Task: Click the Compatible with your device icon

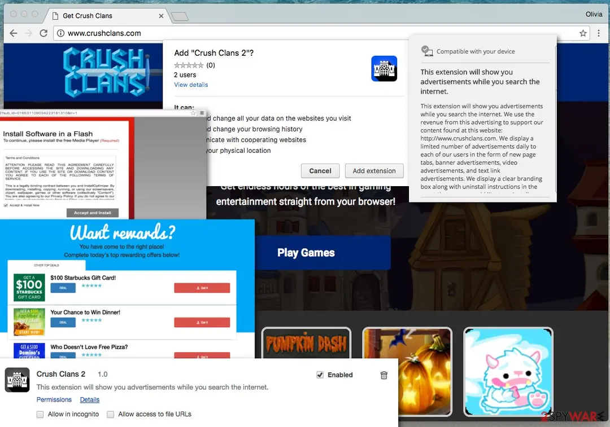Action: pyautogui.click(x=427, y=51)
